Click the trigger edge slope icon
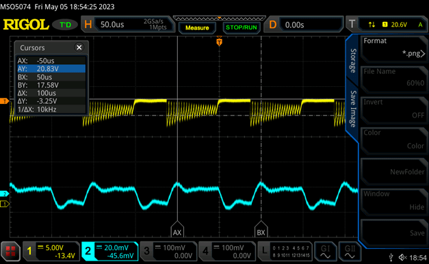The width and height of the screenshot is (429, 264). (x=372, y=25)
